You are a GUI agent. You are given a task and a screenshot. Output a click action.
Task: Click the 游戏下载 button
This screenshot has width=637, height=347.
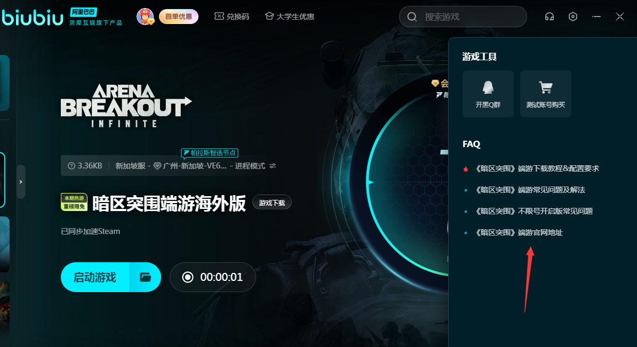pos(272,203)
